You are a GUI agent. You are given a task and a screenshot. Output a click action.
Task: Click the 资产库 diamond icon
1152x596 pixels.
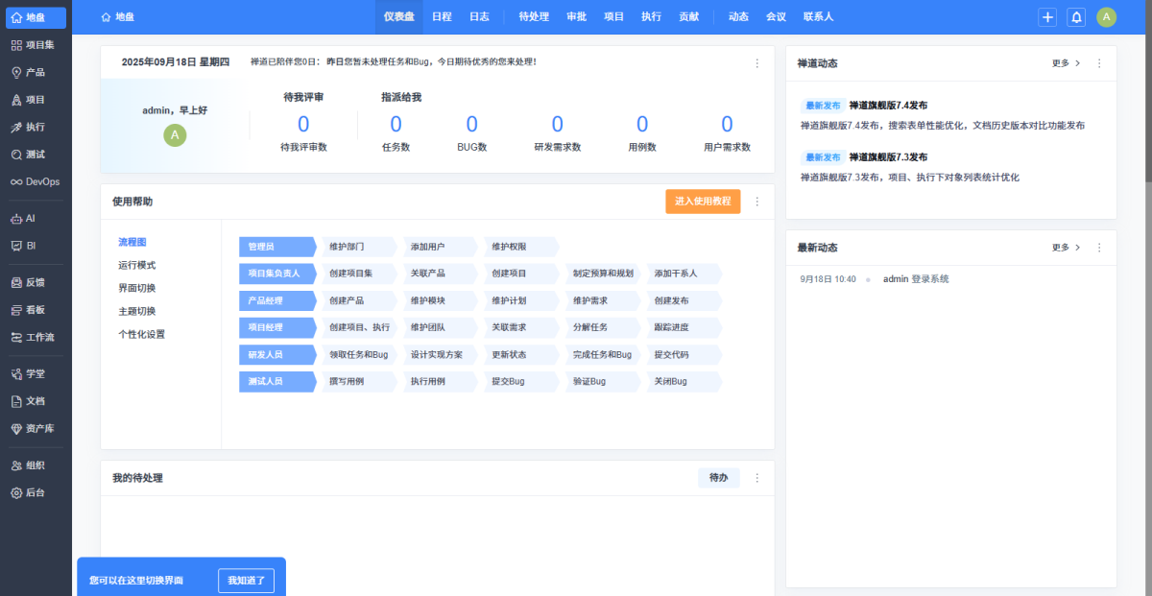click(16, 428)
